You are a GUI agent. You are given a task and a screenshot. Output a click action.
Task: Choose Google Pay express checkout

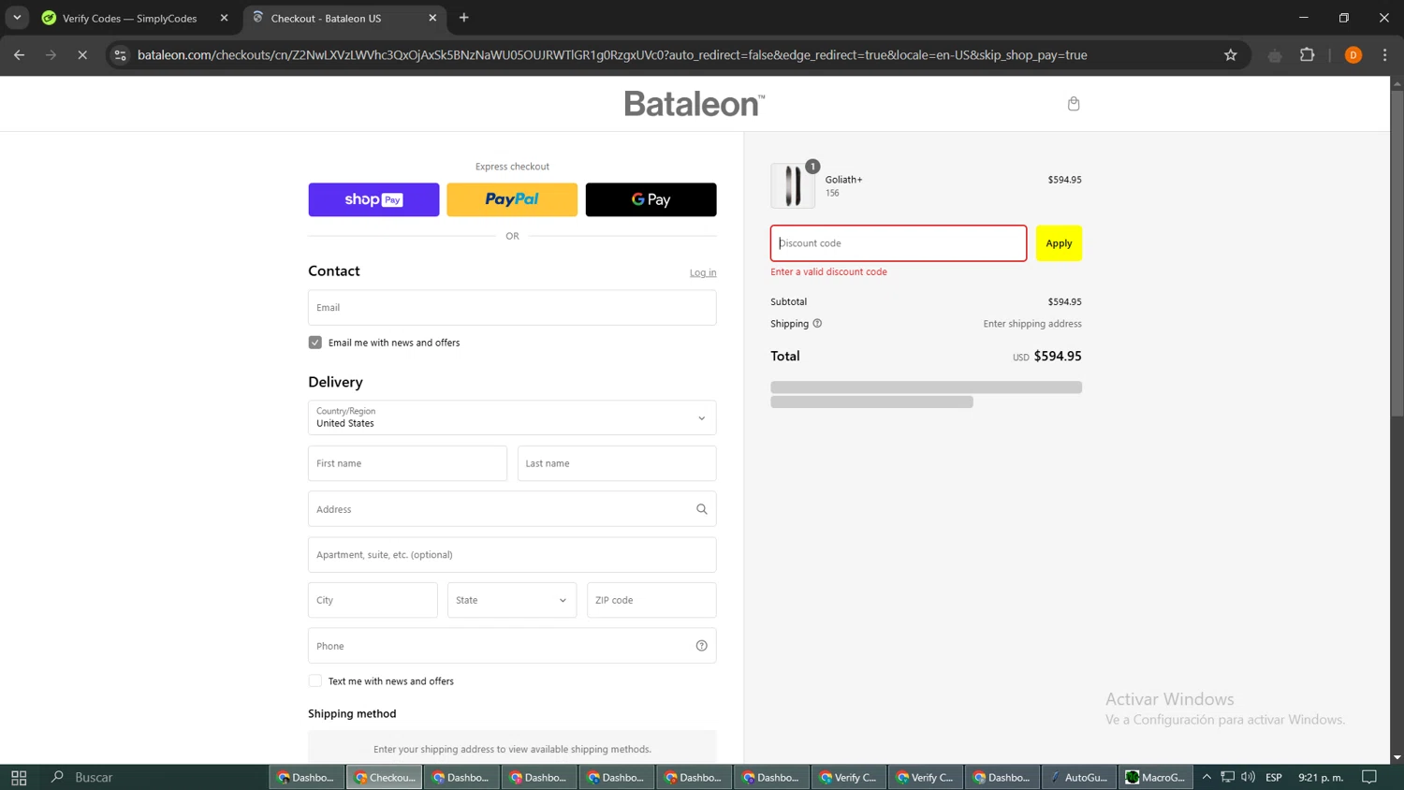(651, 199)
